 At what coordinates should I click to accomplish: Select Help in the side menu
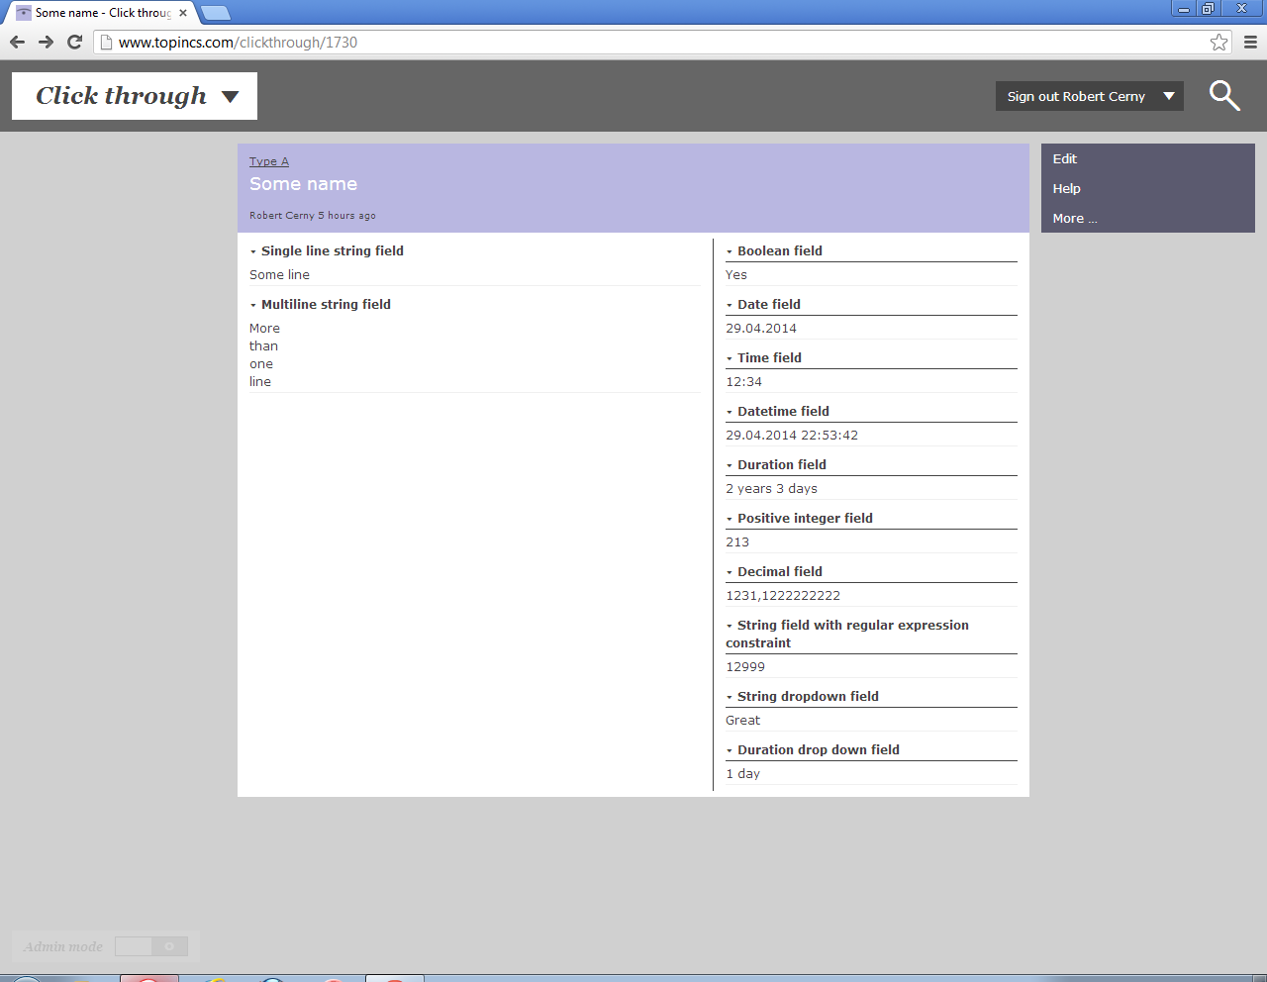1066,188
